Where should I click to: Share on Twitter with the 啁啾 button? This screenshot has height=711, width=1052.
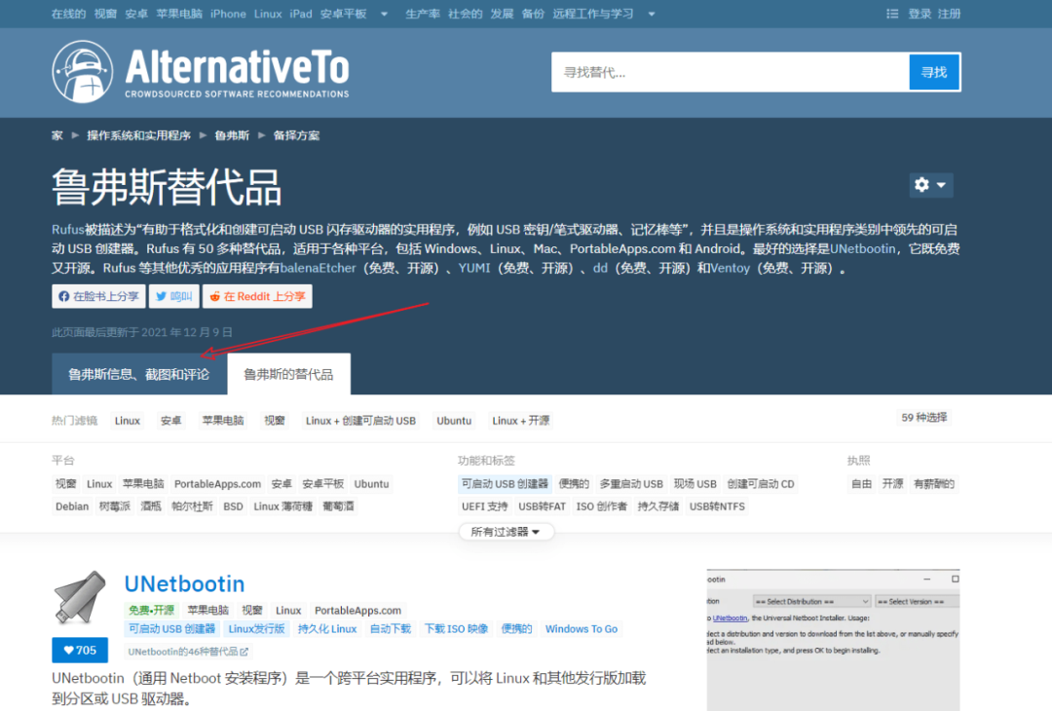click(173, 296)
